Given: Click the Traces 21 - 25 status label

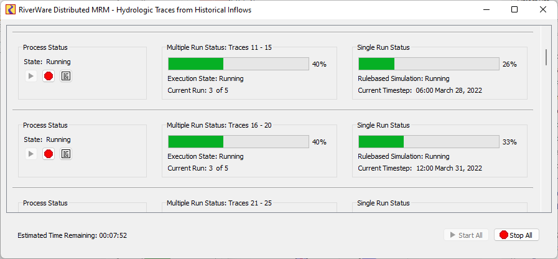Looking at the screenshot, I should pyautogui.click(x=219, y=203).
